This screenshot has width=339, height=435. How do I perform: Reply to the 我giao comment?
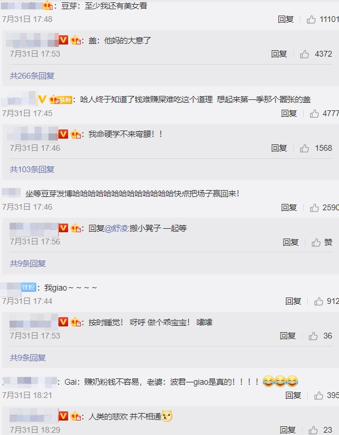pos(293,302)
